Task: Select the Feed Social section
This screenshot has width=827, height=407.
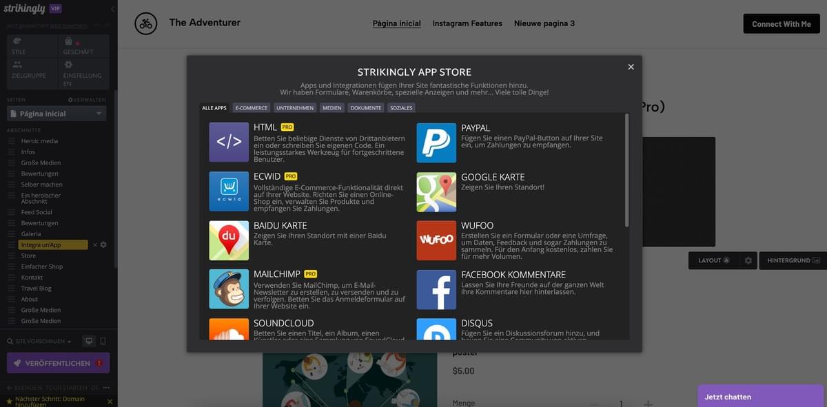Action: click(37, 212)
